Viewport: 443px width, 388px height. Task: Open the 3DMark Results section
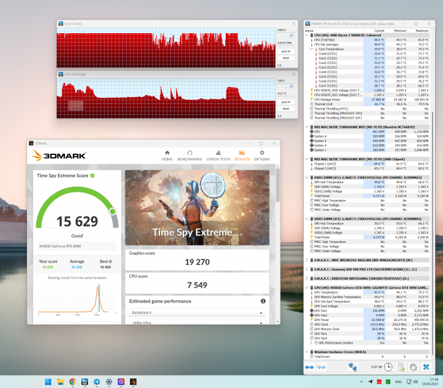pos(242,156)
